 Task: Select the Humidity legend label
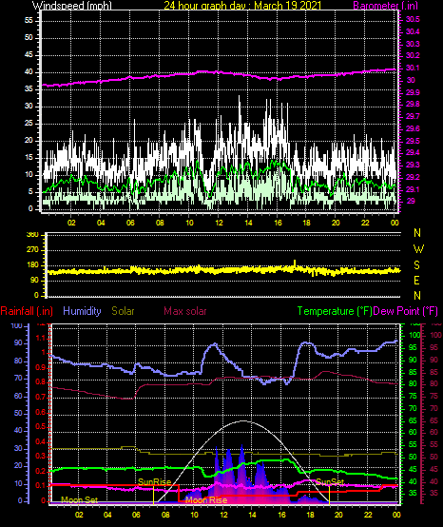pos(82,311)
